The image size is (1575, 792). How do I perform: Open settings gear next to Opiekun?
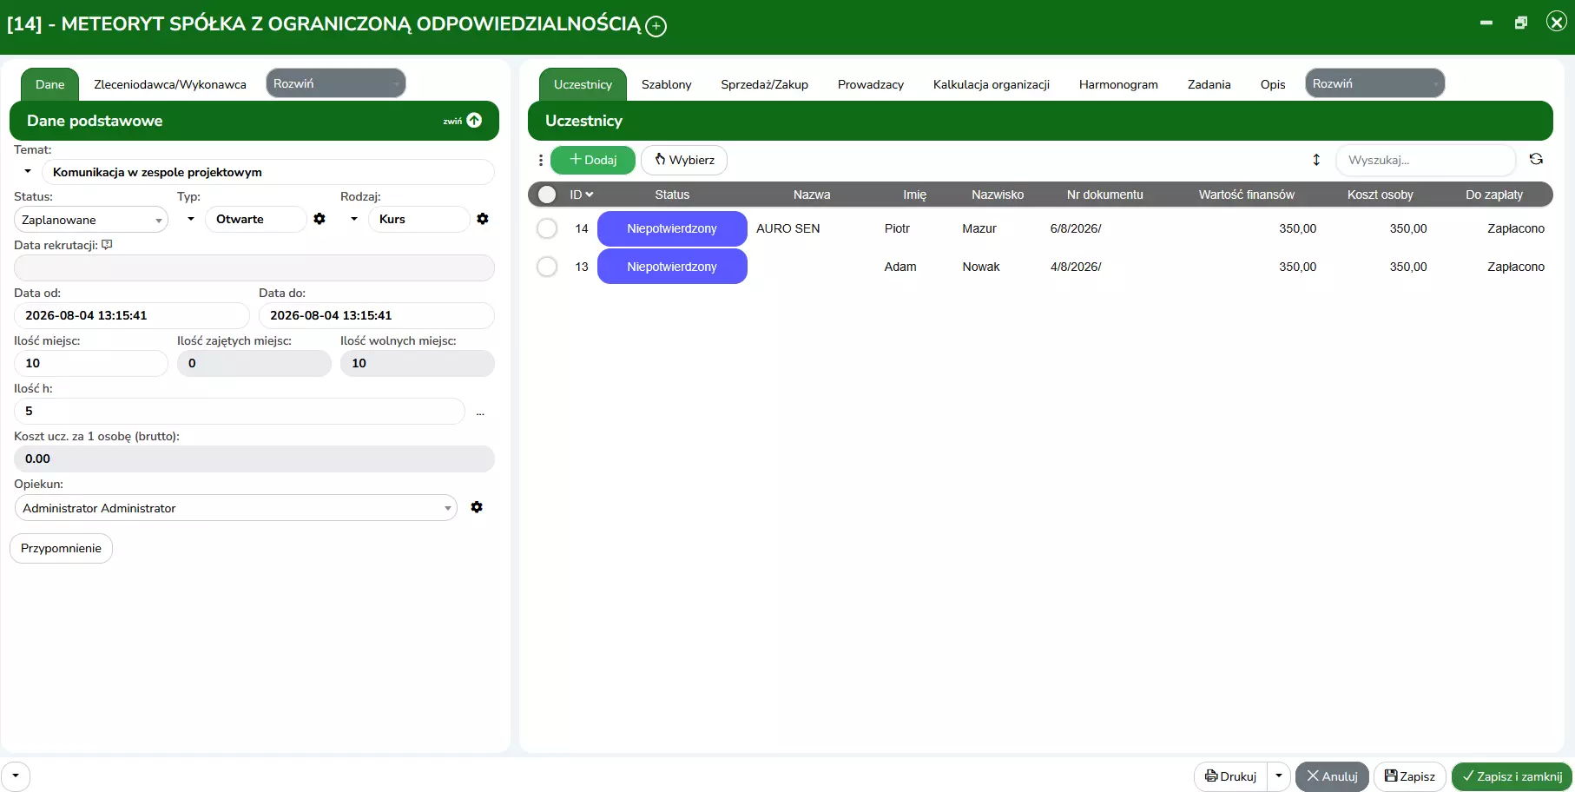[477, 507]
